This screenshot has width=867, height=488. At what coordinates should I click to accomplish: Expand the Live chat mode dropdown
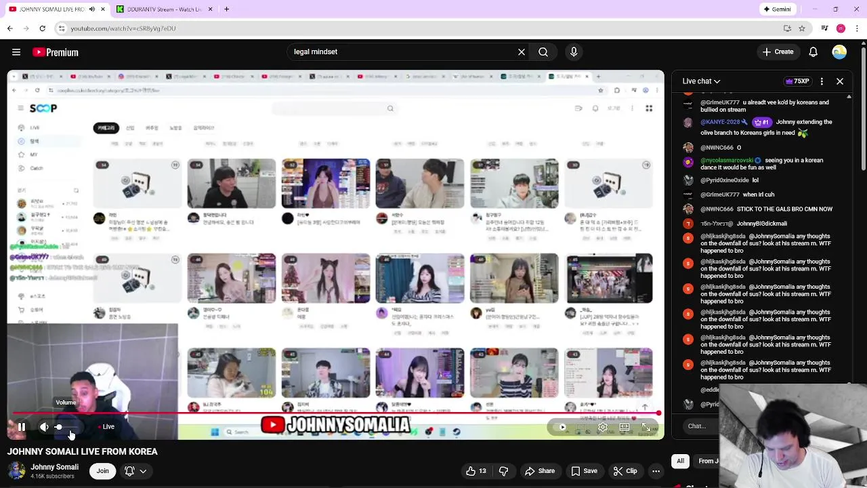[x=701, y=81]
